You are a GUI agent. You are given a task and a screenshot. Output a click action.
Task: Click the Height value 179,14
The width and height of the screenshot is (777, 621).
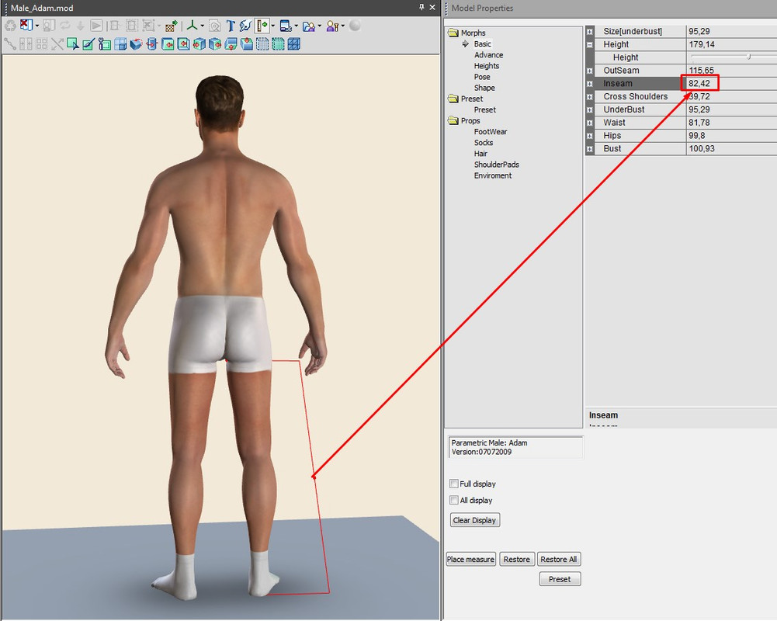coord(702,44)
